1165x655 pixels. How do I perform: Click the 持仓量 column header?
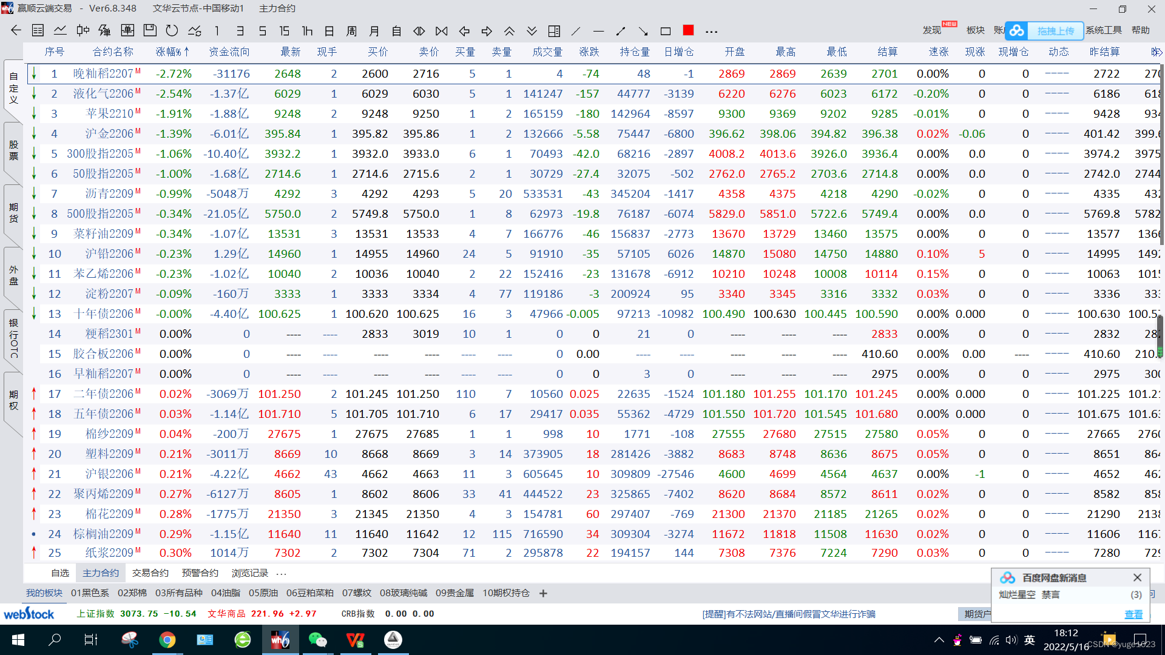click(635, 52)
